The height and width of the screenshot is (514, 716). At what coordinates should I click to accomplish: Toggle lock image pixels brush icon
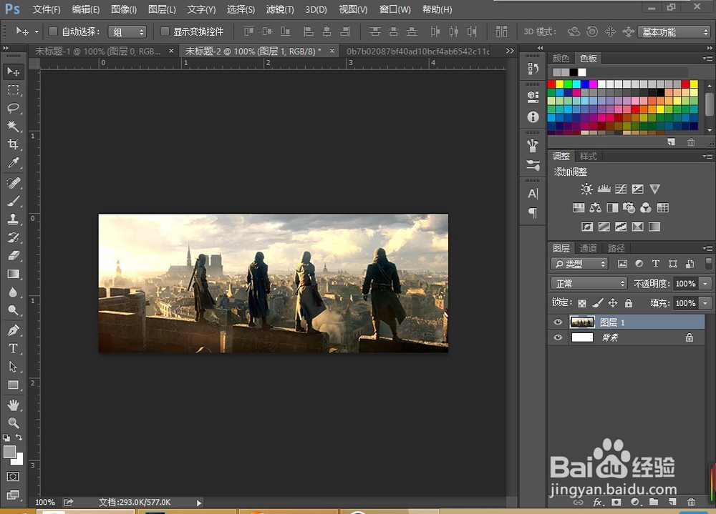click(x=597, y=303)
